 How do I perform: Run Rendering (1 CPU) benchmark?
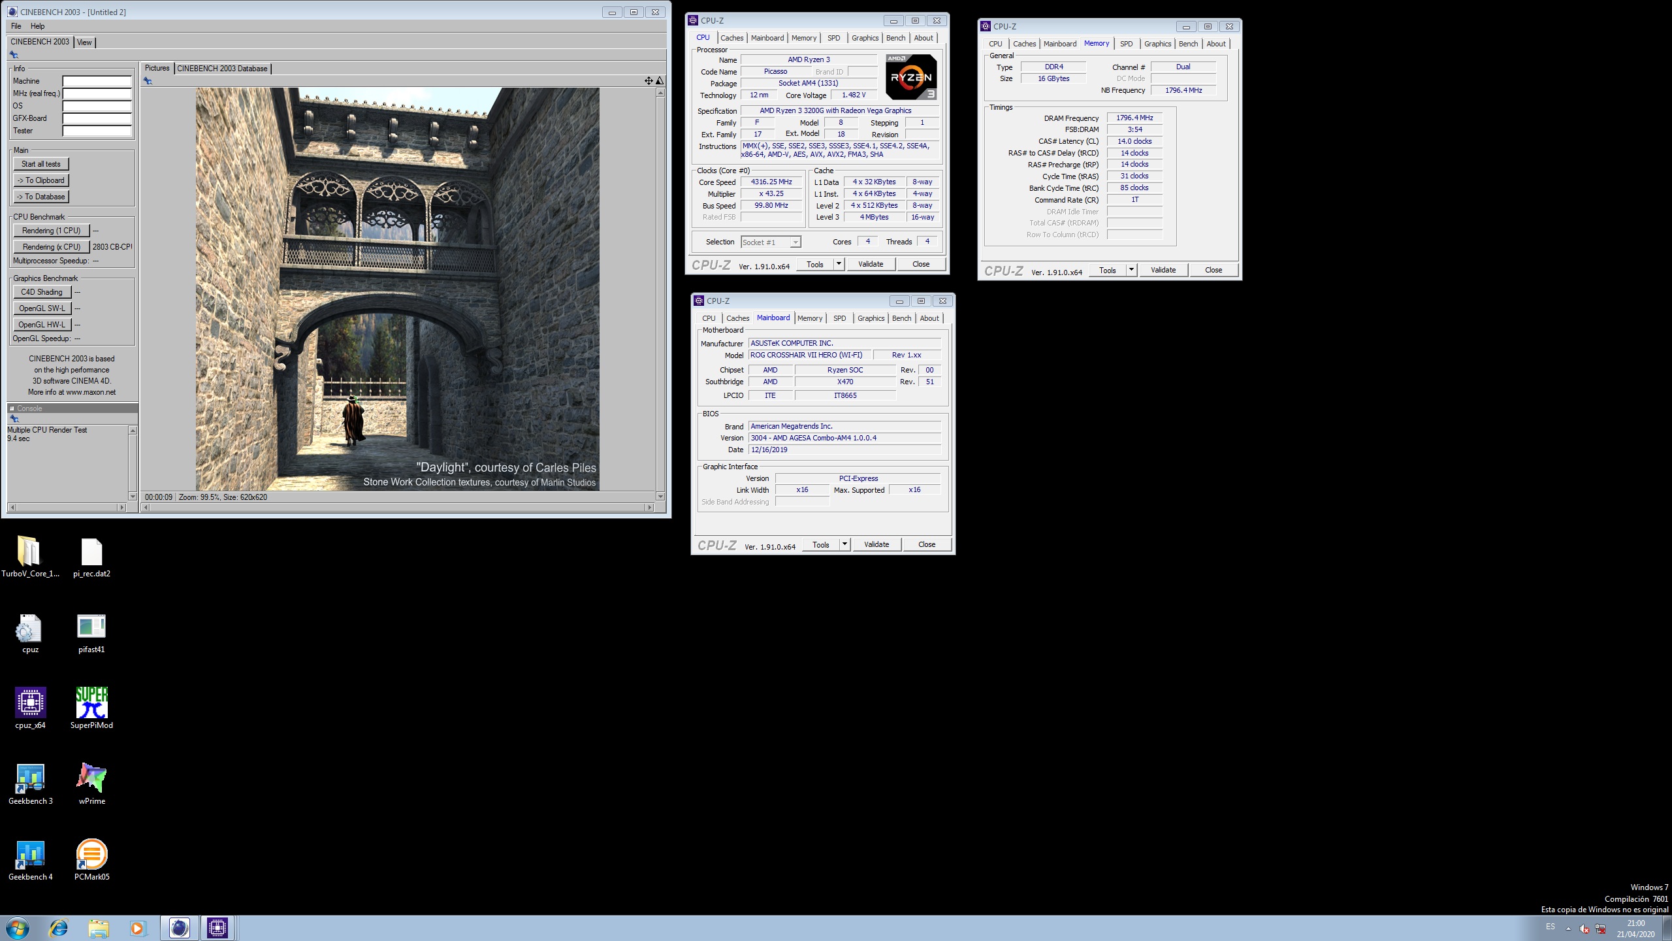tap(52, 231)
